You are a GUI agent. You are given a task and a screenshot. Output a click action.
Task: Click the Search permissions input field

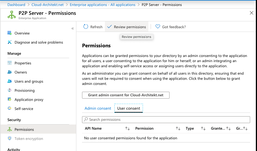166,120
